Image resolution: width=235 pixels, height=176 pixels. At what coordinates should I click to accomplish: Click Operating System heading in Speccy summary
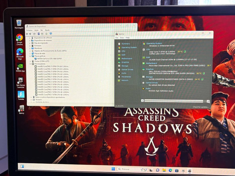coord(154,43)
